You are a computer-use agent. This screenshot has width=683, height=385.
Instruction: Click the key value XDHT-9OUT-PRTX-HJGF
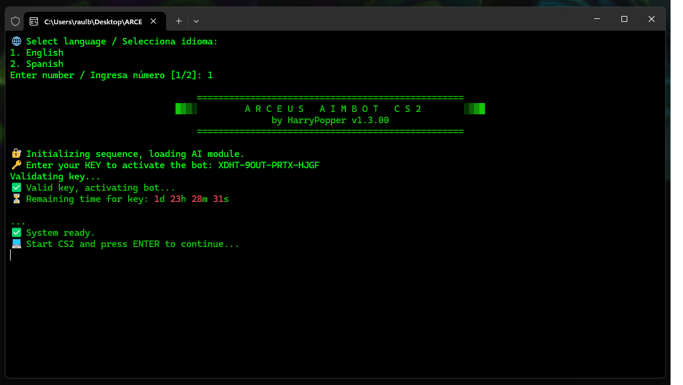[269, 165]
